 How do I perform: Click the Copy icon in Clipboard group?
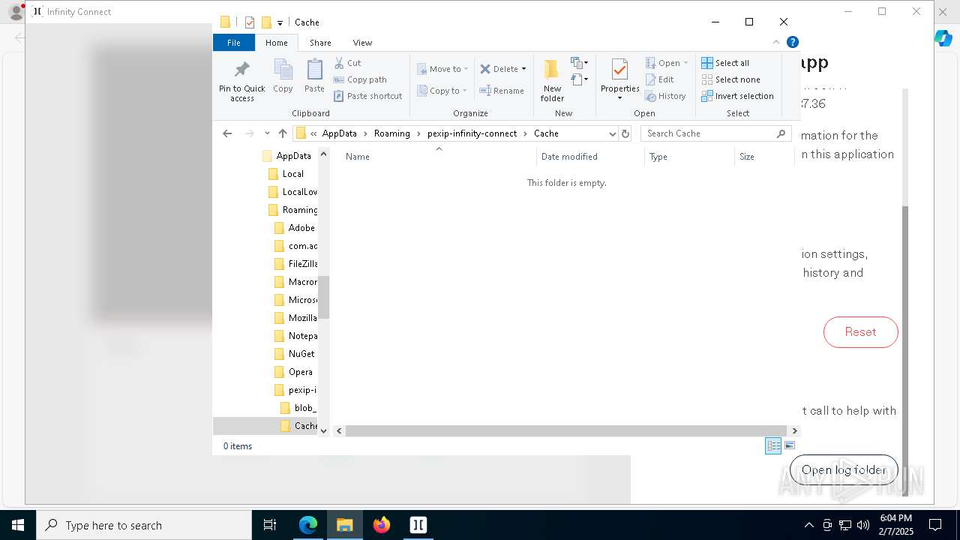(283, 76)
